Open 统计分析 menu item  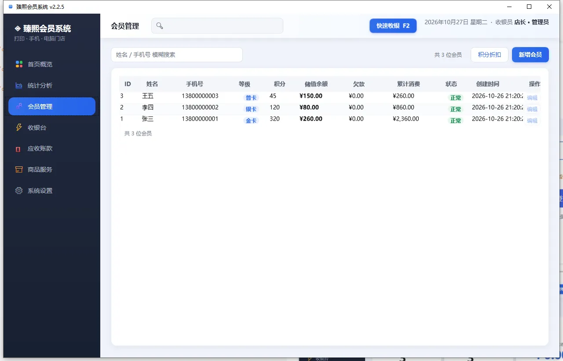coord(52,85)
